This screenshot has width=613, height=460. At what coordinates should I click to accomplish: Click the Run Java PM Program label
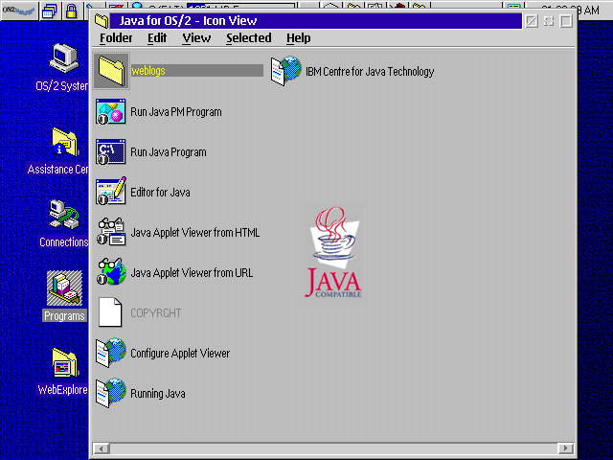176,112
